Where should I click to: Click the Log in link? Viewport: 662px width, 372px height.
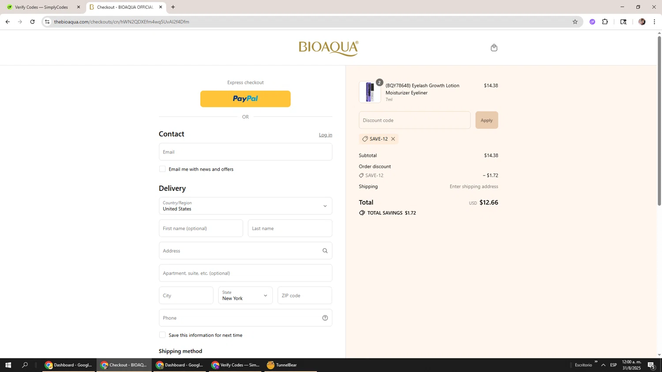[x=326, y=135]
